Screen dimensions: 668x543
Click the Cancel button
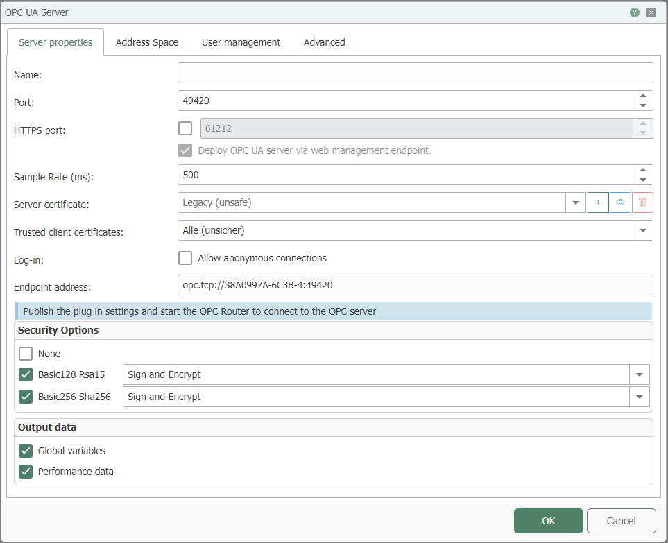[621, 521]
